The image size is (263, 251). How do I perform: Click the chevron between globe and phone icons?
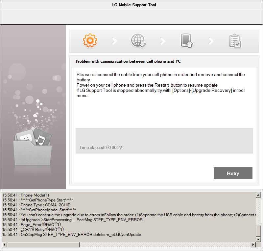(162, 41)
